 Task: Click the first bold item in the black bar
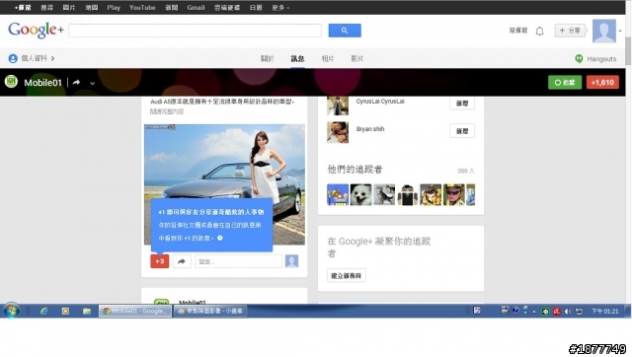click(23, 8)
